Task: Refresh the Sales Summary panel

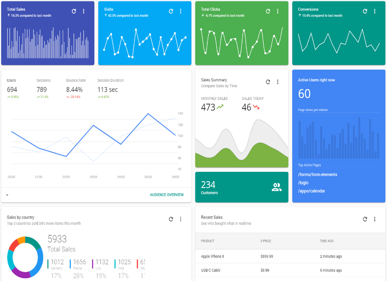Action: tap(268, 82)
